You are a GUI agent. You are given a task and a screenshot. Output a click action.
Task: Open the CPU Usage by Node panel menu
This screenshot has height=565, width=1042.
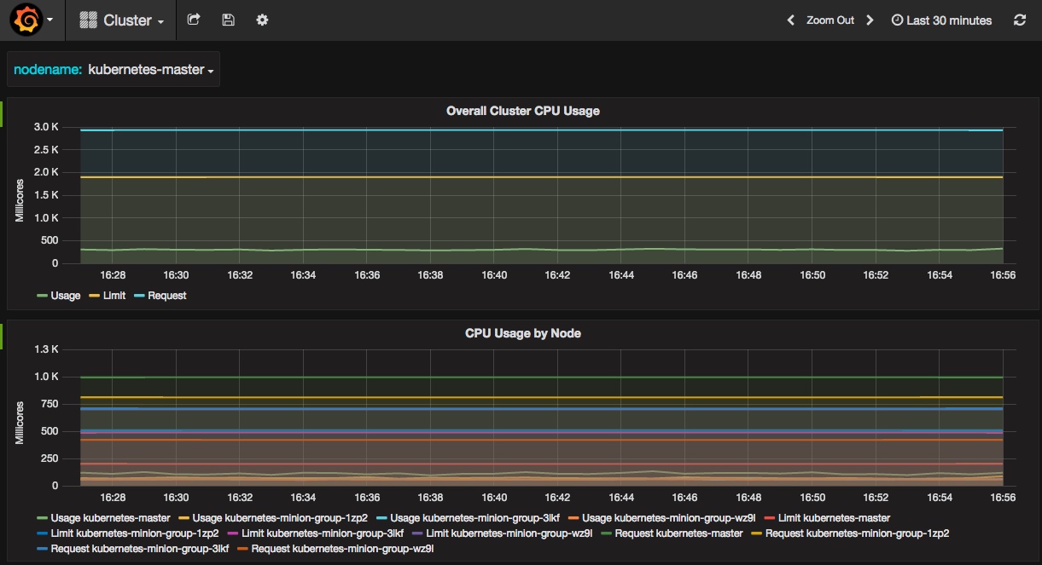(522, 333)
